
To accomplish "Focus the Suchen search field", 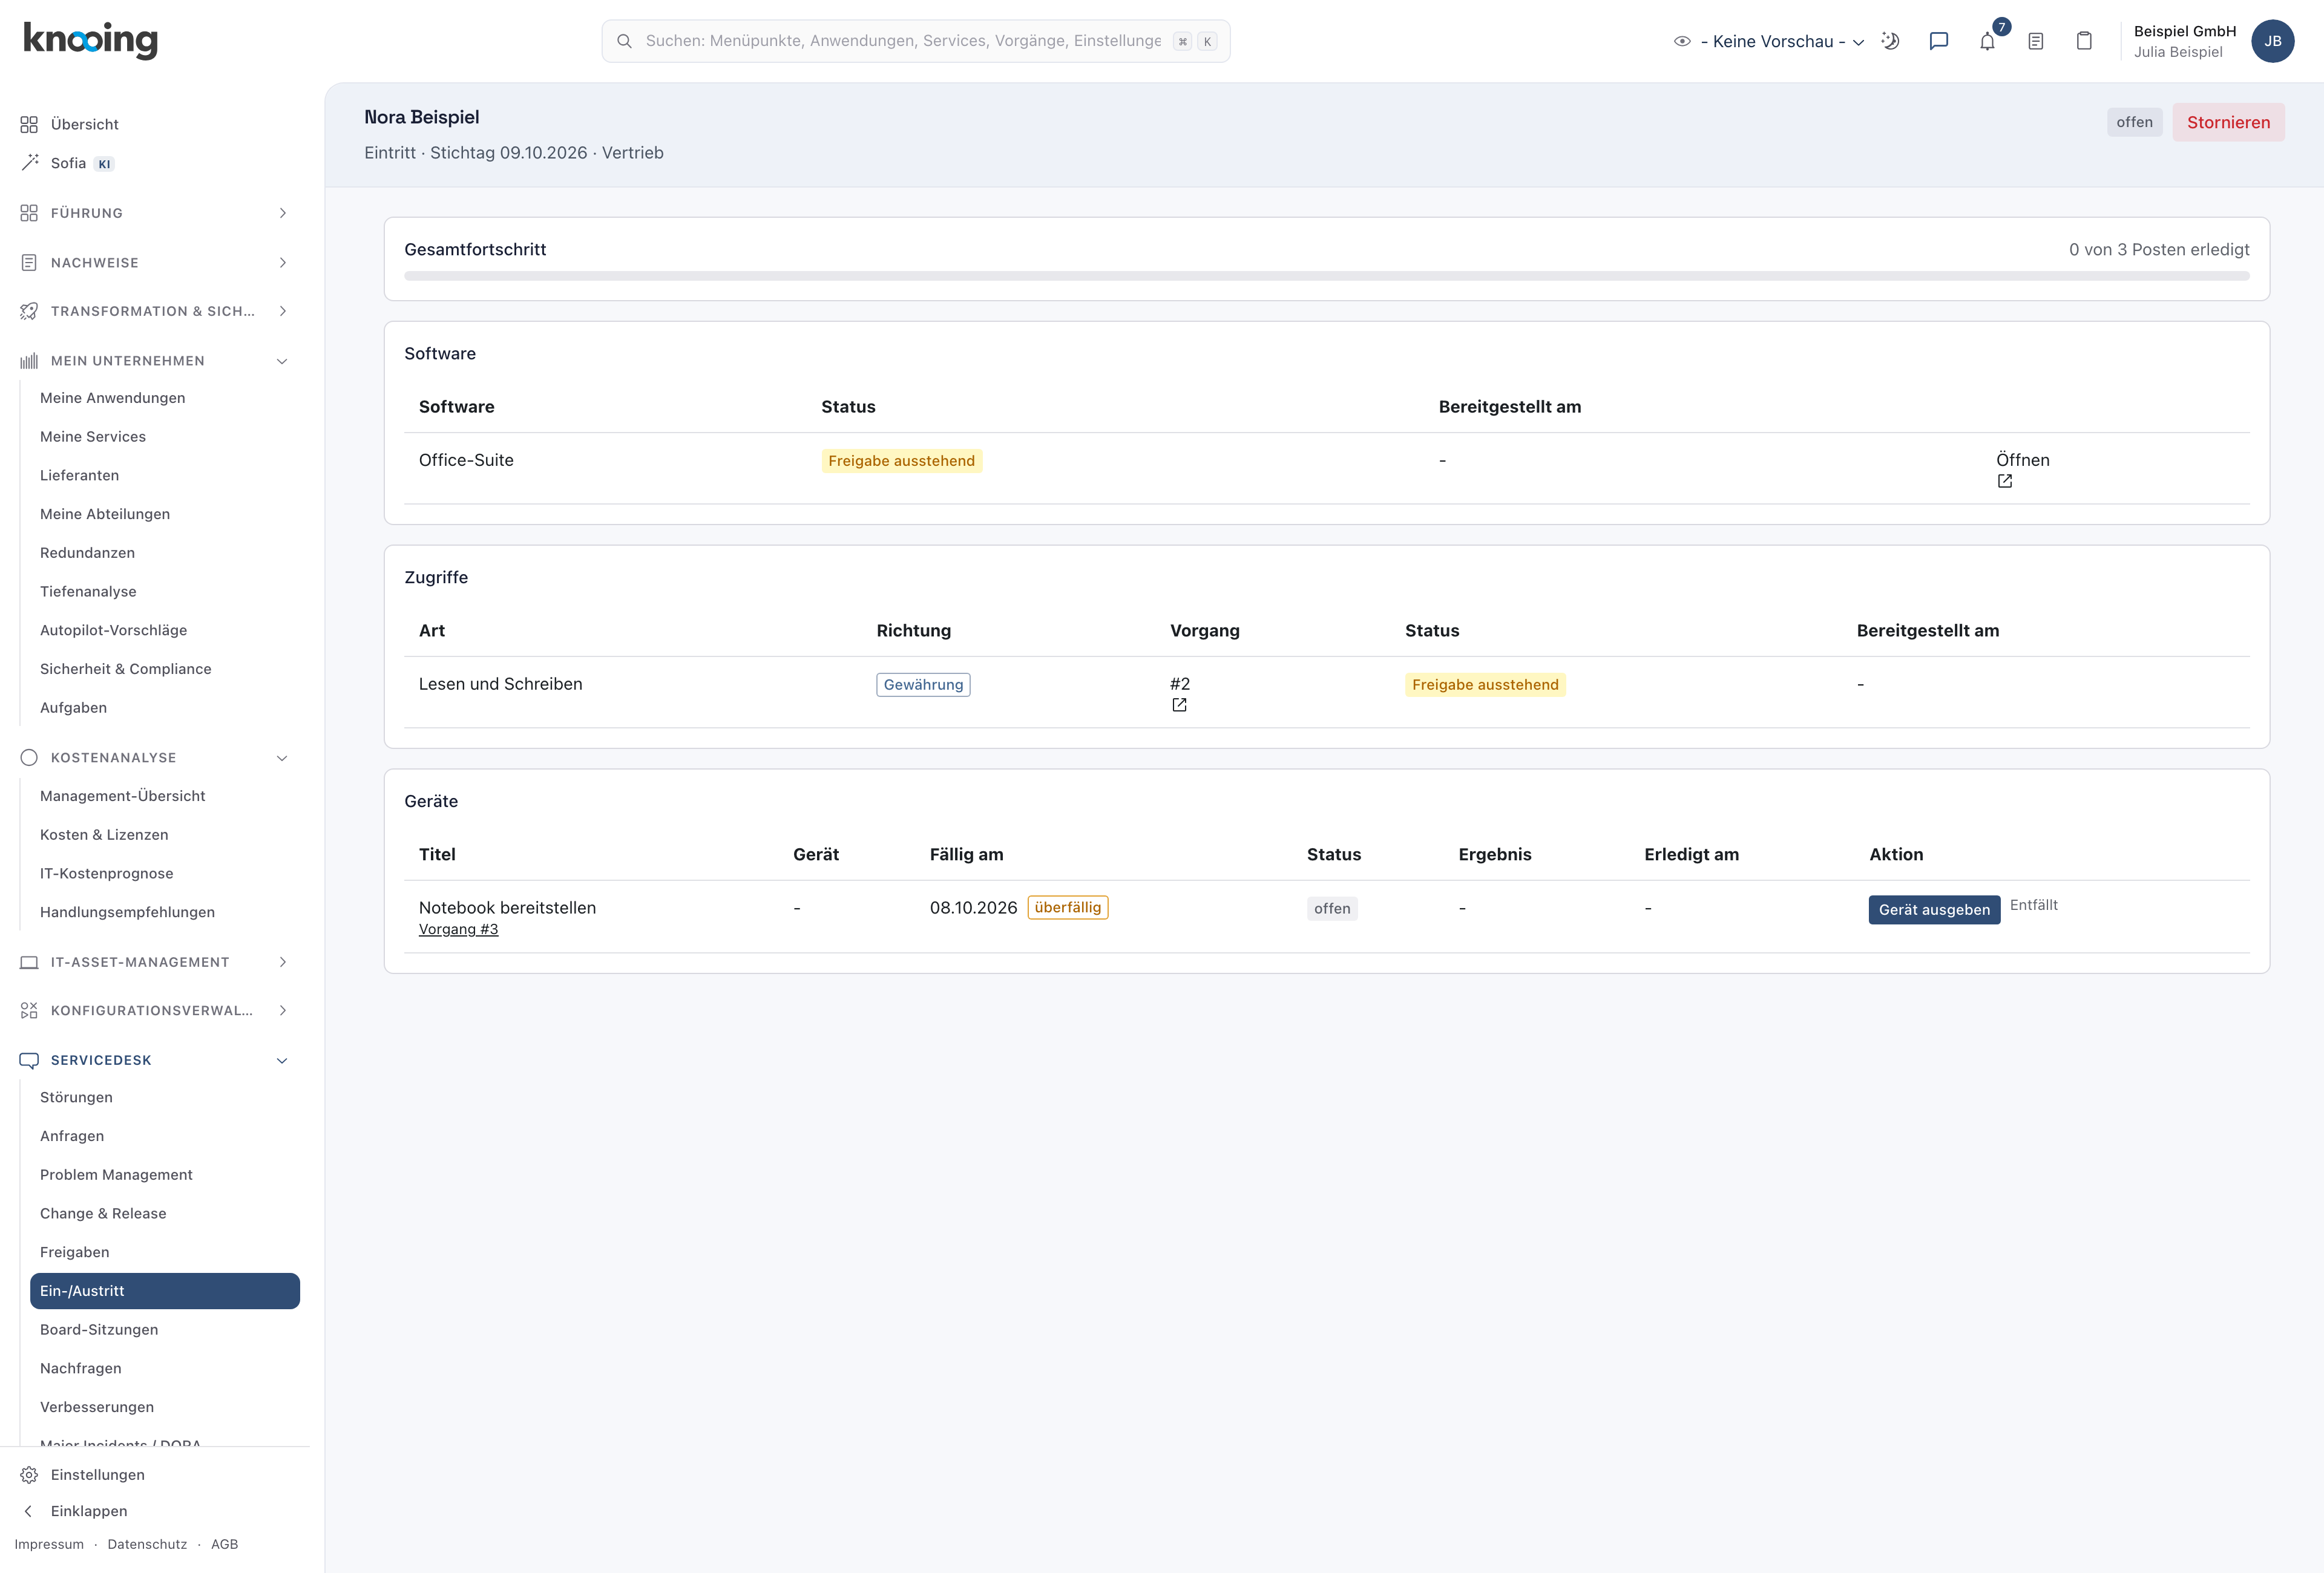I will coord(915,41).
